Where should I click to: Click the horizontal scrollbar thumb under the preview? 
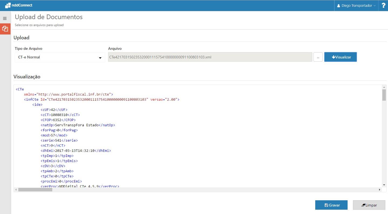35,190
